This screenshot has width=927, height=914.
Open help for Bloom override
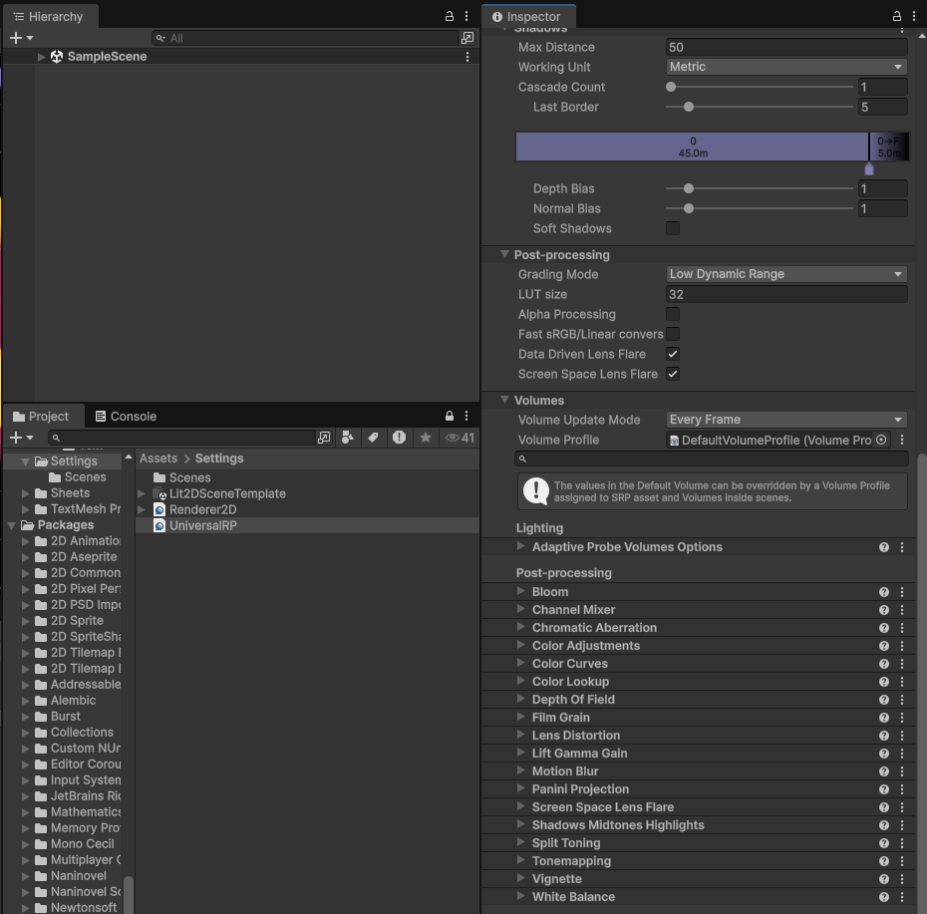[x=883, y=592]
